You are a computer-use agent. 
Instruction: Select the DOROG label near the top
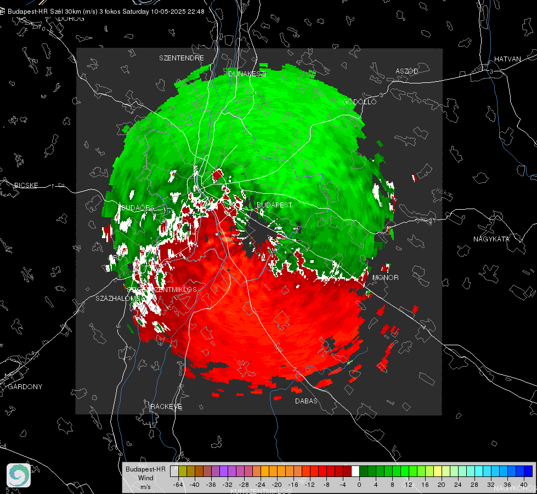pyautogui.click(x=71, y=19)
